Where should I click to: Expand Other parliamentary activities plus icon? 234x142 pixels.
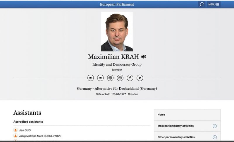[215, 137]
